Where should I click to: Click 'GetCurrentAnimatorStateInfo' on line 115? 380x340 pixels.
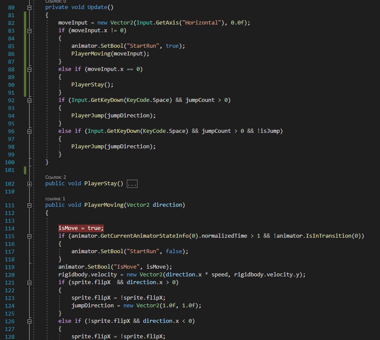click(x=144, y=236)
